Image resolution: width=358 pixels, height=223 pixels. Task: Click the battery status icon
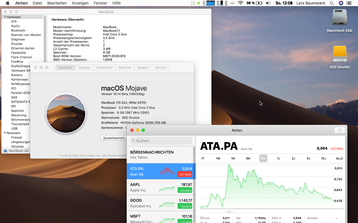259,3
